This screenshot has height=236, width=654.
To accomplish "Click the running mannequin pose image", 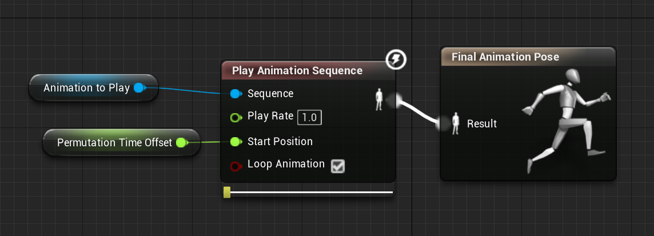I will click(565, 121).
